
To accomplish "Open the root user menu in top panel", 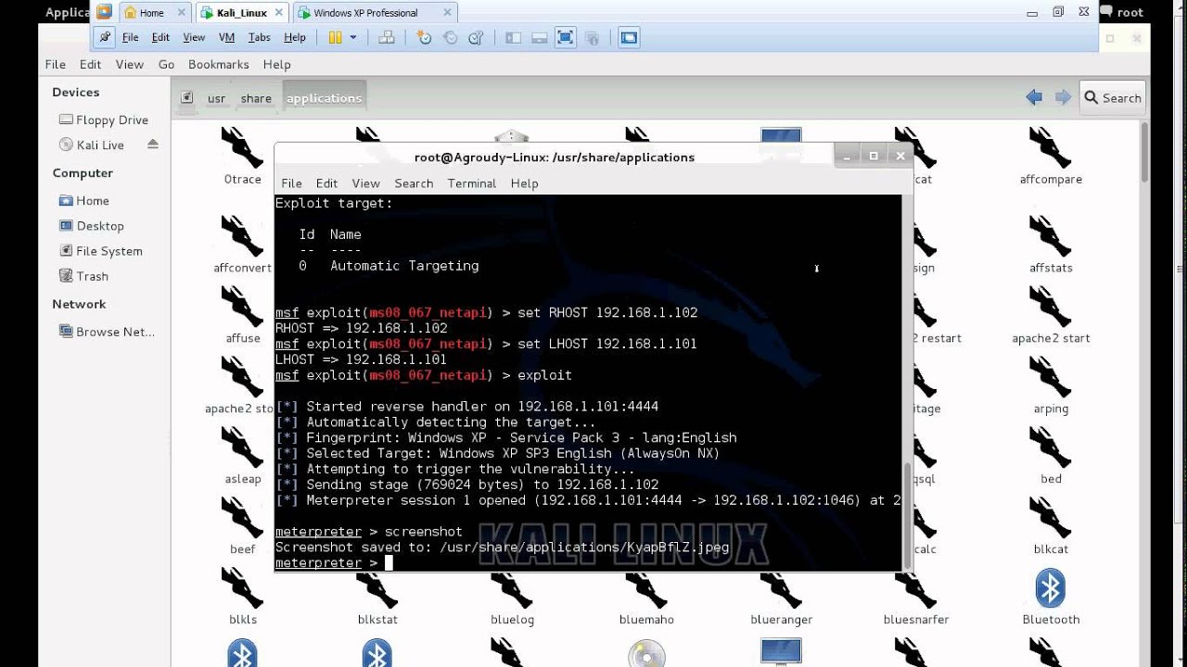I will click(1122, 12).
